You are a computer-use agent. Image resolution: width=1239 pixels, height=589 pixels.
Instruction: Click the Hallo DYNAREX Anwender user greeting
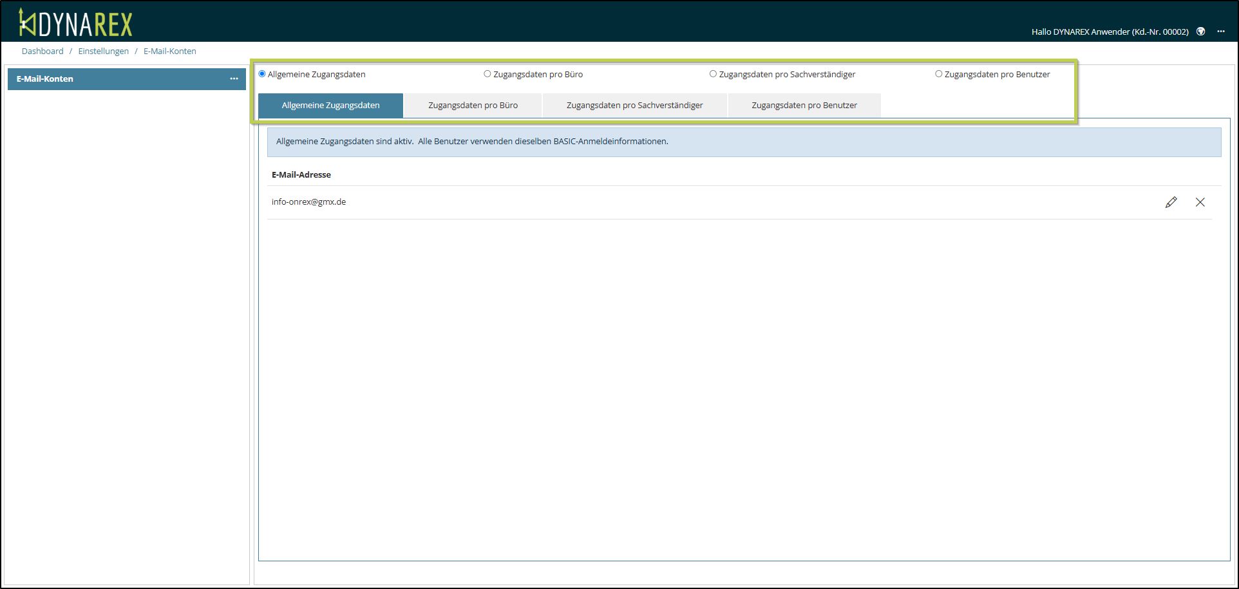[x=1109, y=32]
